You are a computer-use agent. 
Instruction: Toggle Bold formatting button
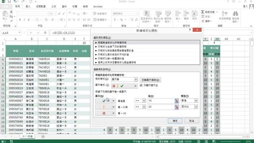click(x=20, y=20)
